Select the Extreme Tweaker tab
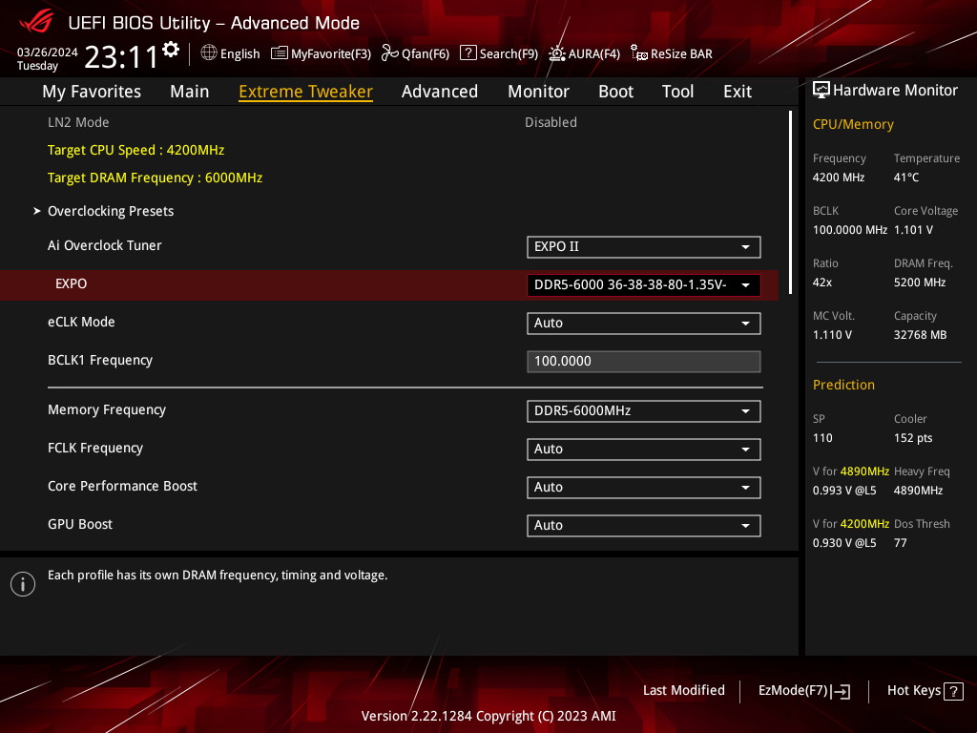 click(x=305, y=92)
